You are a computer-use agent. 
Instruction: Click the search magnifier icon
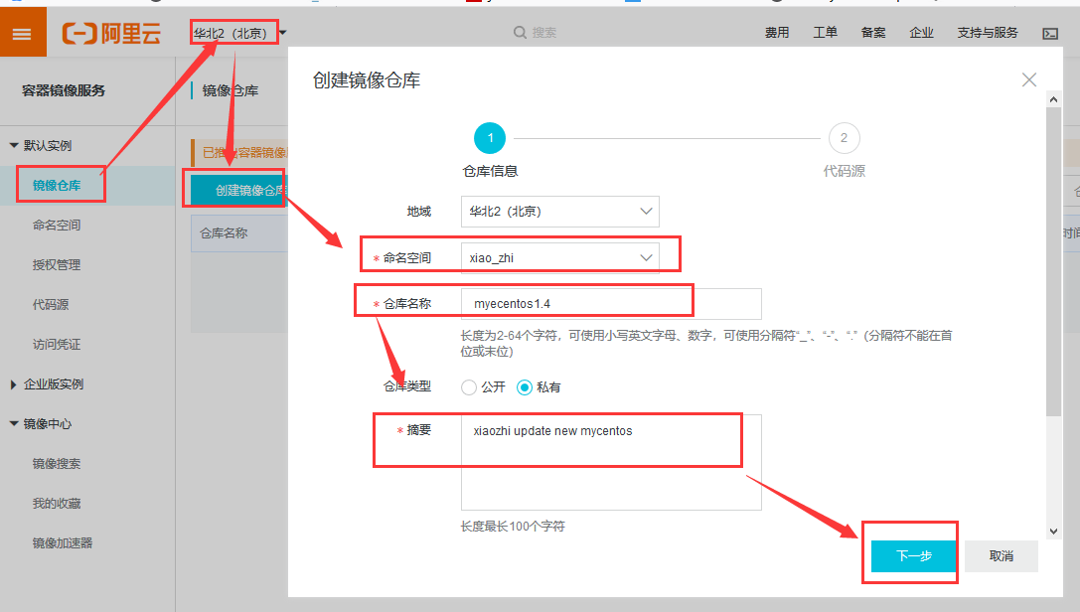(x=520, y=33)
